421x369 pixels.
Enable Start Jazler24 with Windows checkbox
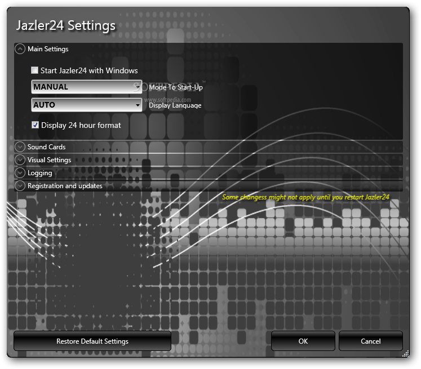(34, 70)
